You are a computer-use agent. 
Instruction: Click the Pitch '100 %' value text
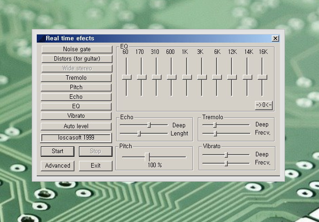155,165
